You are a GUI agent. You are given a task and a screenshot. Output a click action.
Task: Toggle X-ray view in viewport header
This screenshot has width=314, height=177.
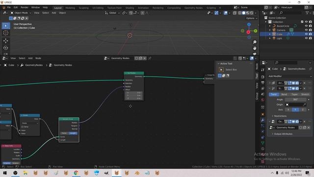tap(235, 13)
